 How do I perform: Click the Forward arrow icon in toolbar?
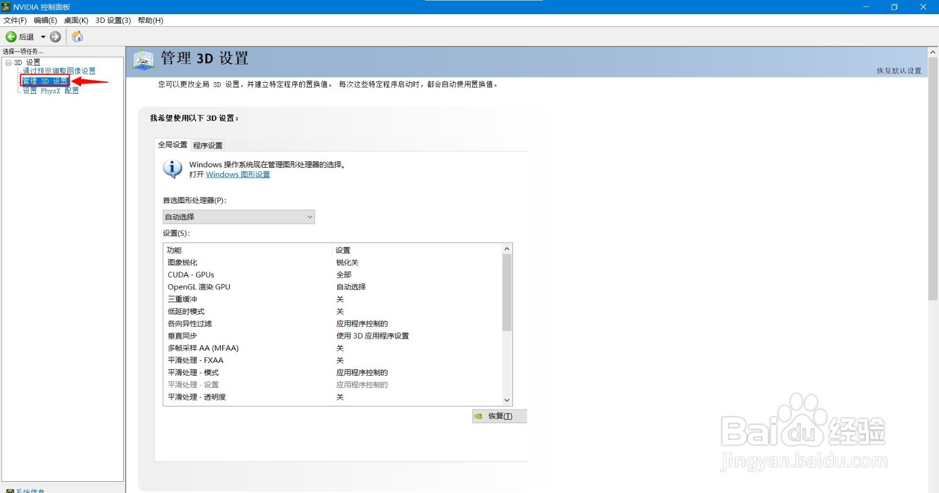(55, 37)
